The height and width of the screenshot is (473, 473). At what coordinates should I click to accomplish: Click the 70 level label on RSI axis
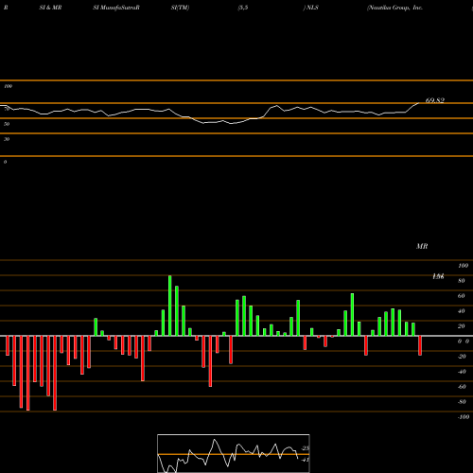(x=7, y=109)
